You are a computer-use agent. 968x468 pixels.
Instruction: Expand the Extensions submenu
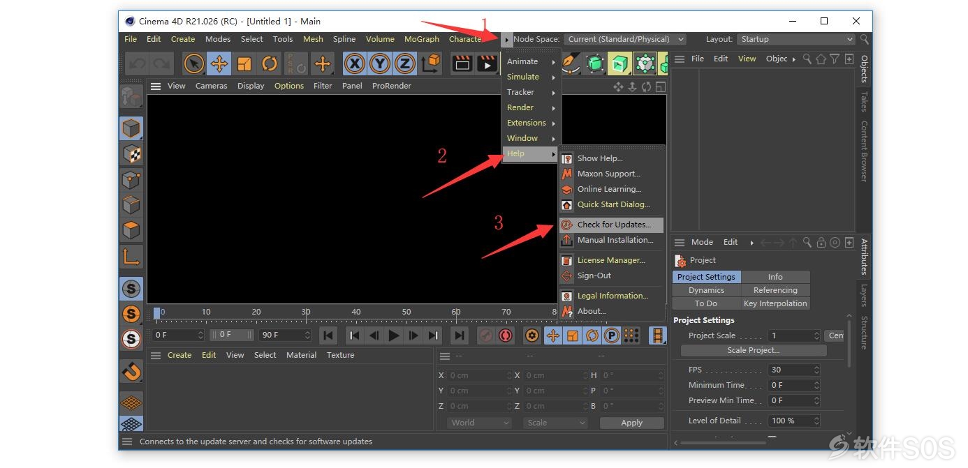531,123
